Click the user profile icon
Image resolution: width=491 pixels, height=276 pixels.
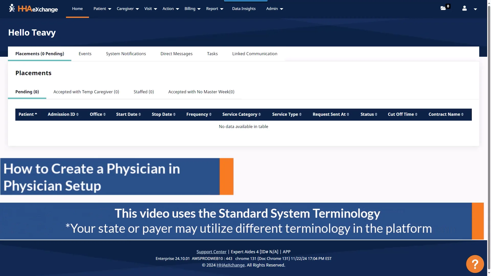pos(464,8)
